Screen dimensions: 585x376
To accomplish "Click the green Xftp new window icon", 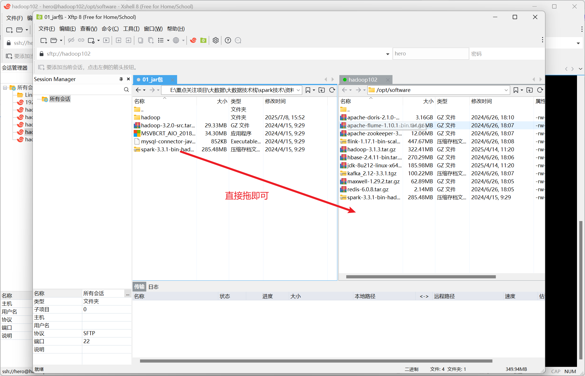I will click(x=203, y=40).
